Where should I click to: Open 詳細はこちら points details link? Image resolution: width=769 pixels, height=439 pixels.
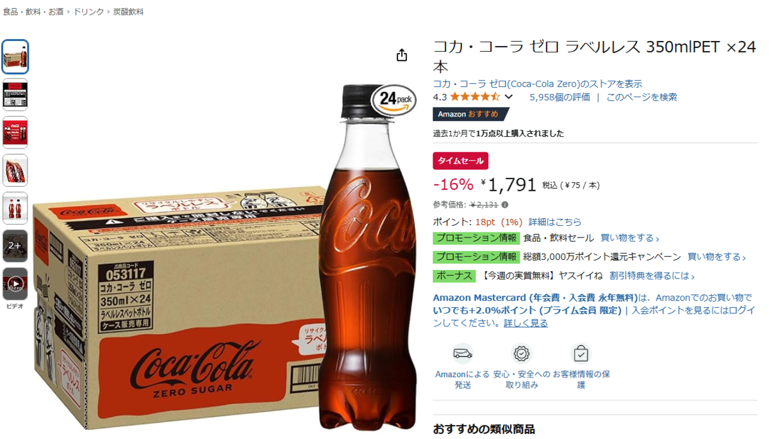555,222
